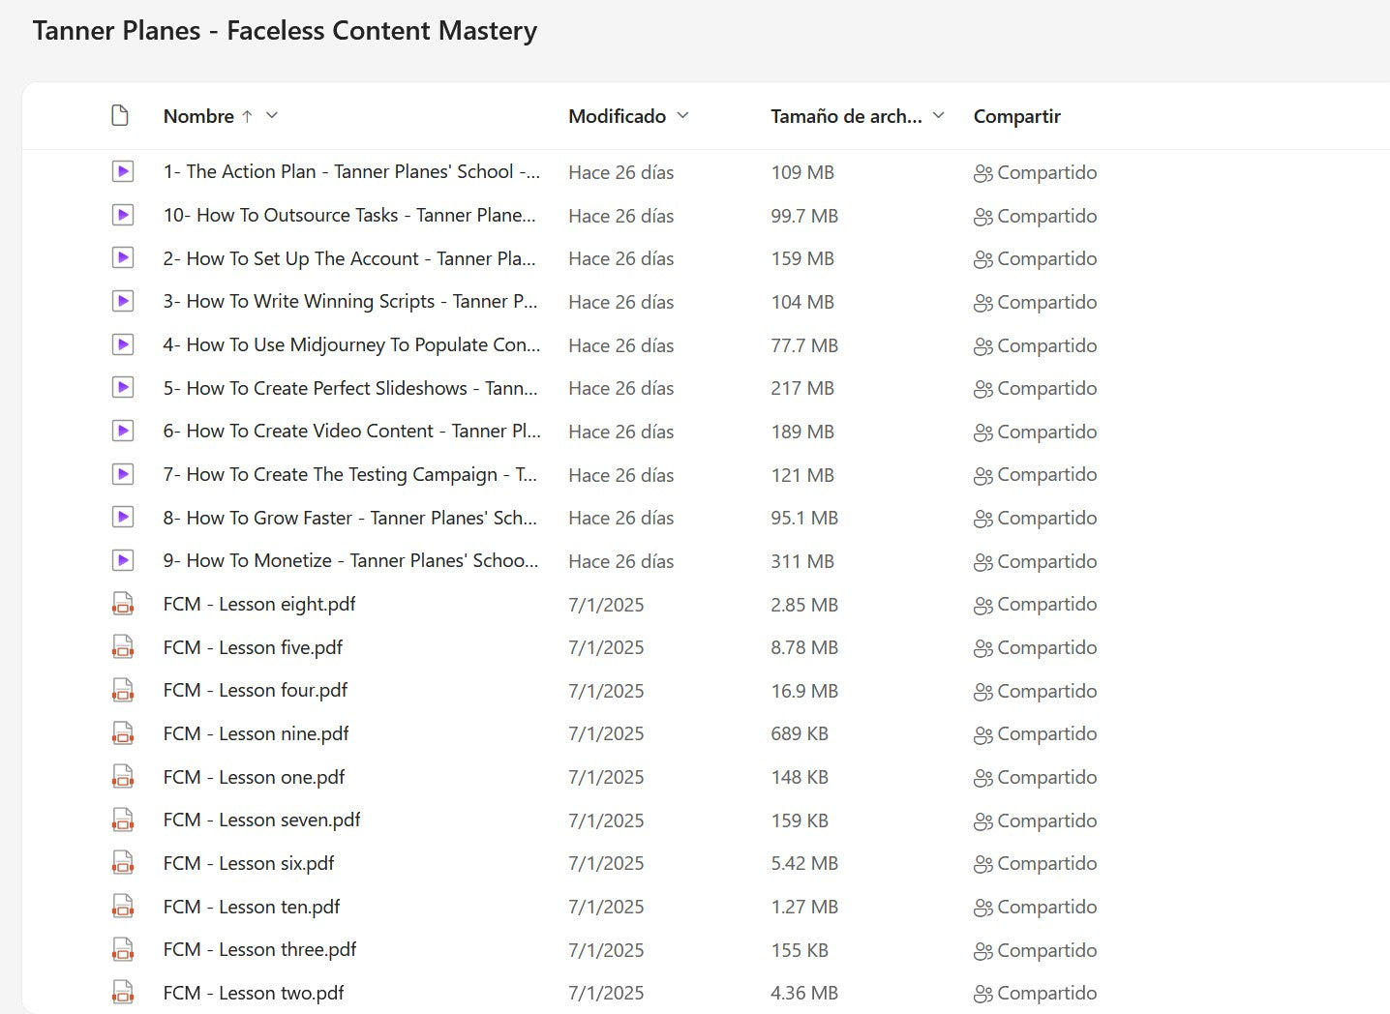Expand the Nombre column dropdown chevron
This screenshot has width=1390, height=1014.
tap(272, 115)
